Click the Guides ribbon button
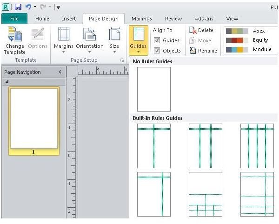This screenshot has width=279, height=224. 138,40
